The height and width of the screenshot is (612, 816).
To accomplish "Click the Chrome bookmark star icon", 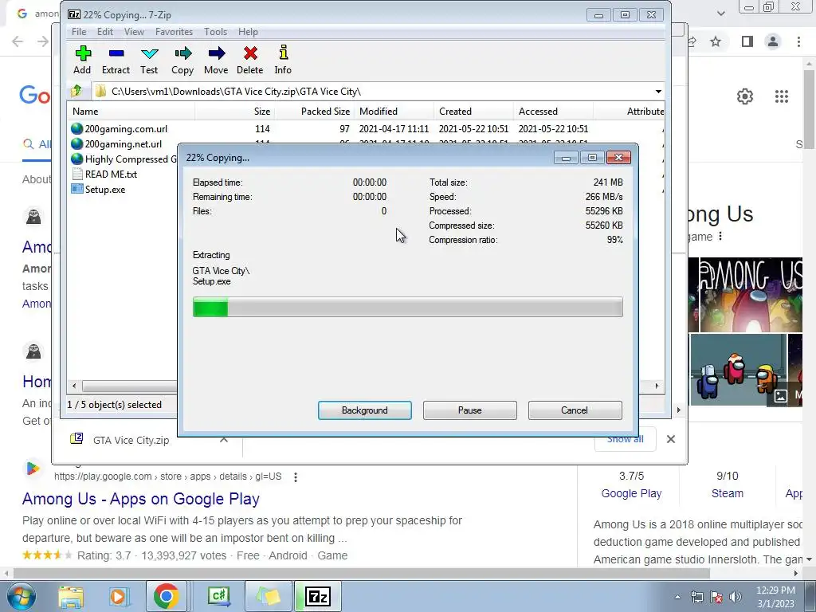I will click(x=716, y=41).
